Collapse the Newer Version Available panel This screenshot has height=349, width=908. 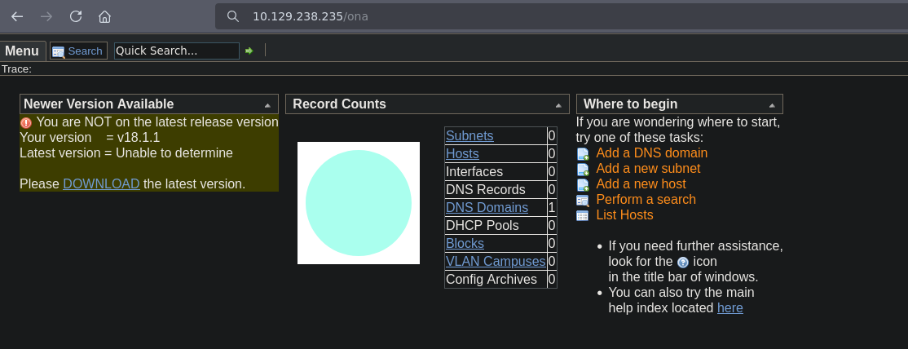[267, 105]
